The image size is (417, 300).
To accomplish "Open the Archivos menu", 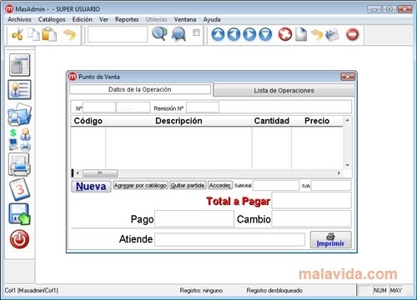I will 19,19.
